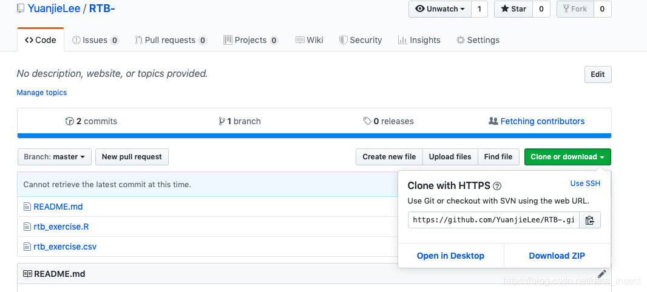Open the Security tab
The image size is (647, 292).
coord(361,40)
